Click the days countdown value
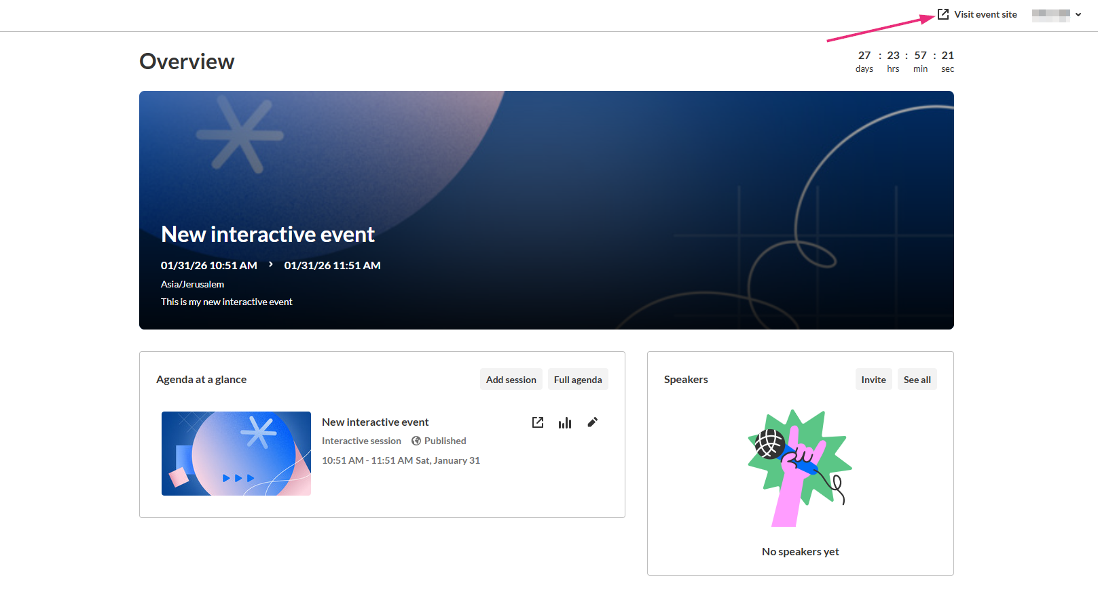The width and height of the screenshot is (1098, 598). click(864, 56)
